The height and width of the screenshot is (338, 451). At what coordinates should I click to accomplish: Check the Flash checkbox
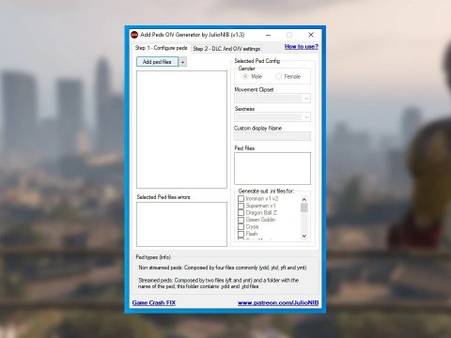point(241,234)
